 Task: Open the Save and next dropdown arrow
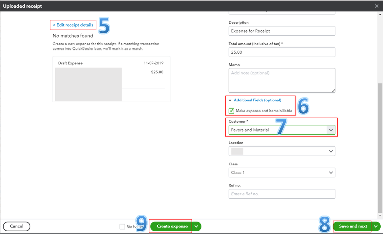pyautogui.click(x=376, y=226)
